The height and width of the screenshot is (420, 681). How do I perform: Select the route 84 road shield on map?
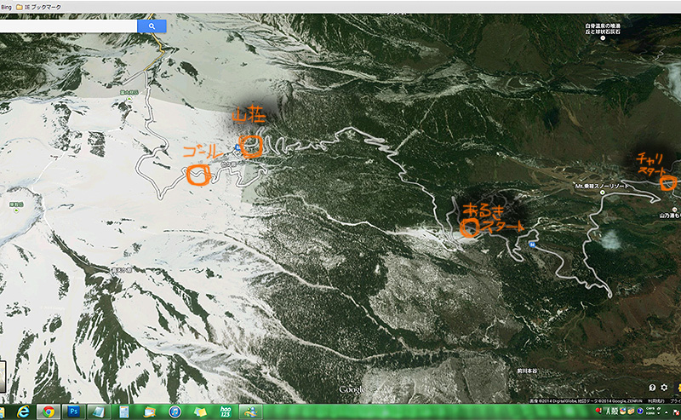click(x=532, y=245)
